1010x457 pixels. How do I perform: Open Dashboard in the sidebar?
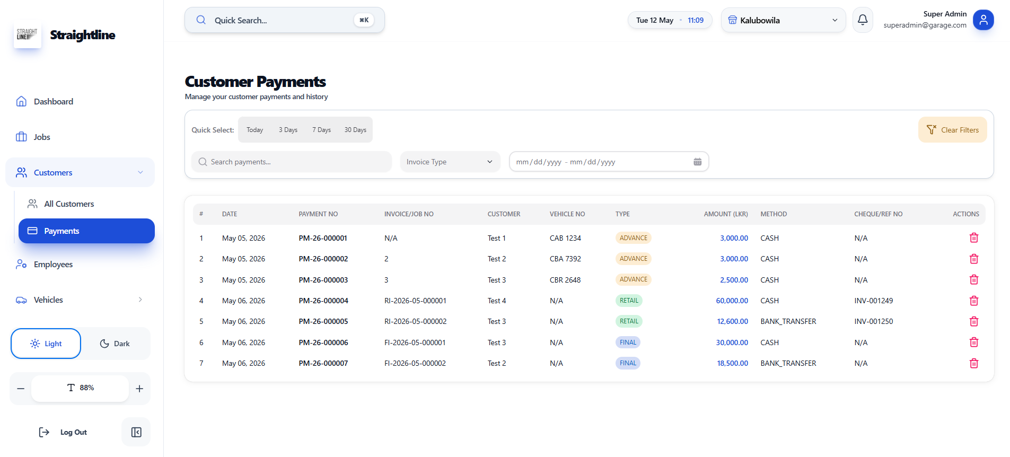click(80, 101)
